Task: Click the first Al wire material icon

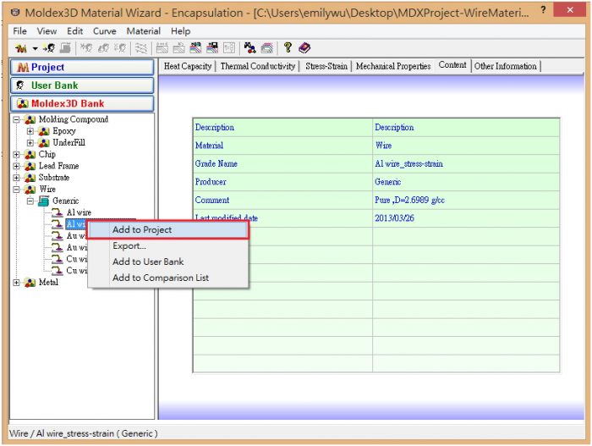Action: 58,212
